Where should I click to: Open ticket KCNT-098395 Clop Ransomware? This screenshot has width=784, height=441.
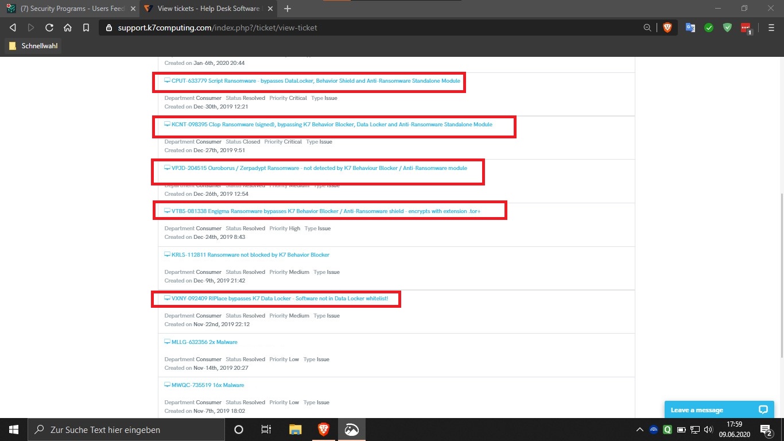pos(332,125)
